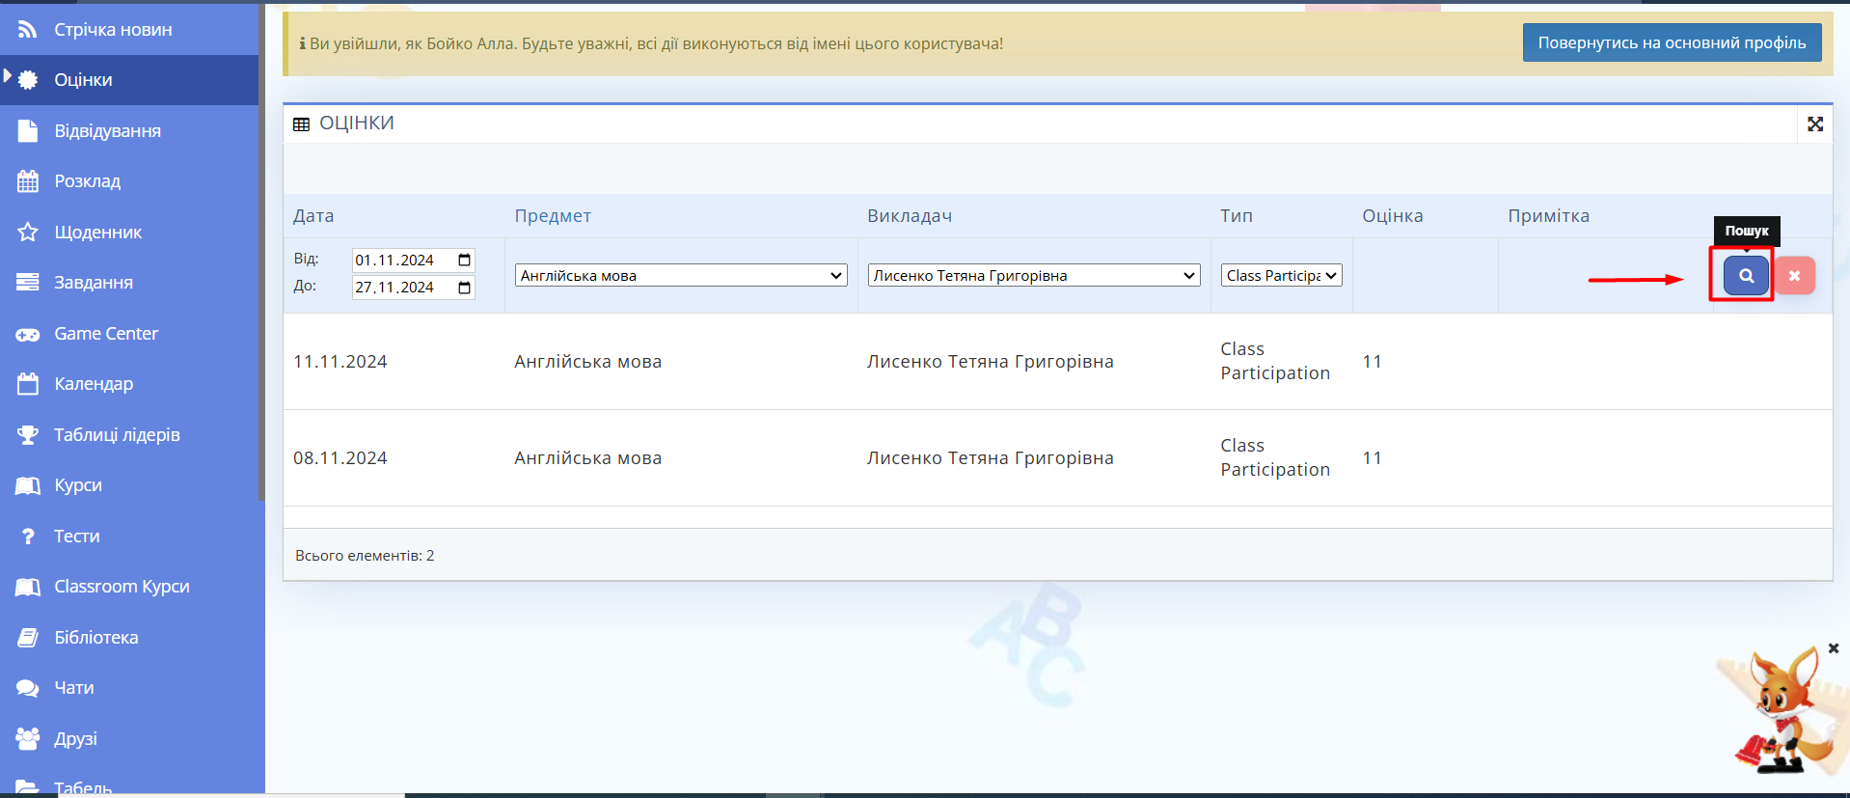1850x798 pixels.
Task: Open Game Center from the sidebar
Action: pos(105,334)
